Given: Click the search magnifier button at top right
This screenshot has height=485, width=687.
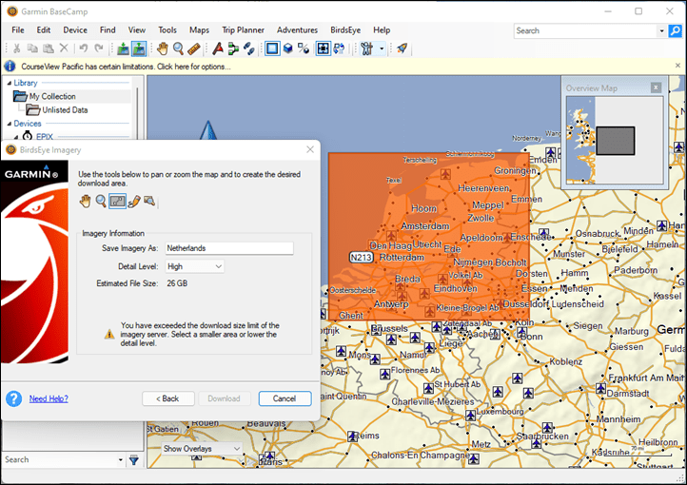Looking at the screenshot, I should [x=676, y=30].
